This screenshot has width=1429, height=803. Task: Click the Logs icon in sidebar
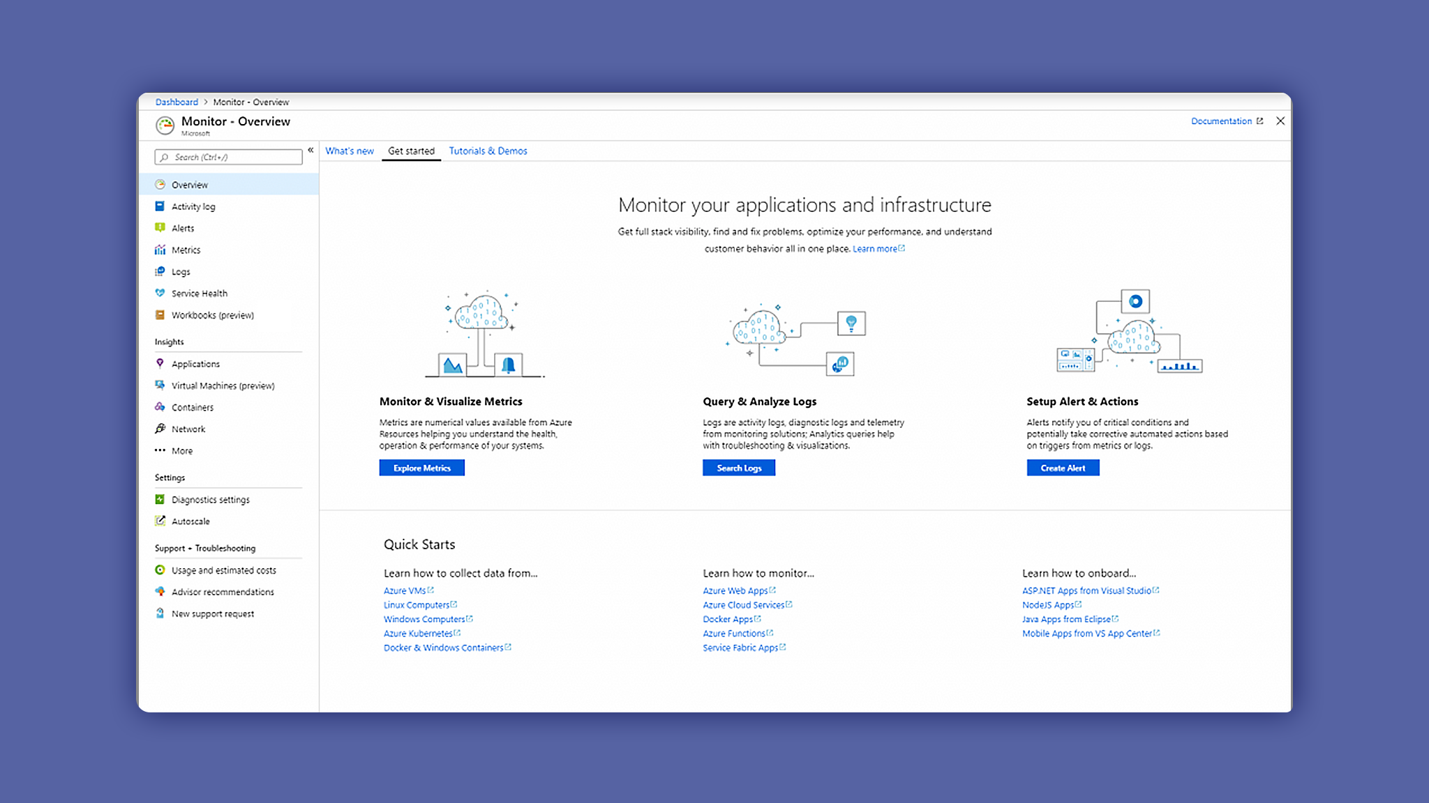[x=160, y=271]
